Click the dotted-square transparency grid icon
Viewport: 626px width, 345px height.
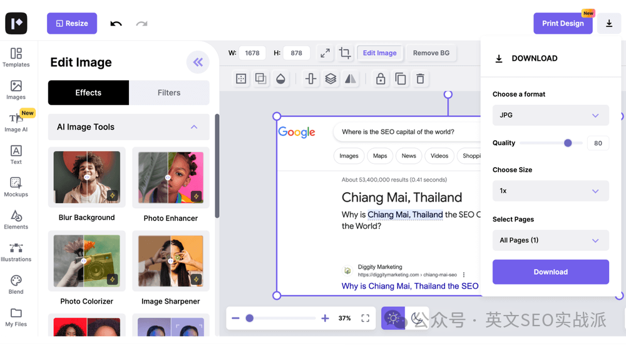[x=241, y=79]
